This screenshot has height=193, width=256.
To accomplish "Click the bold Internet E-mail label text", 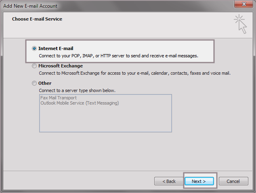I will point(56,48).
